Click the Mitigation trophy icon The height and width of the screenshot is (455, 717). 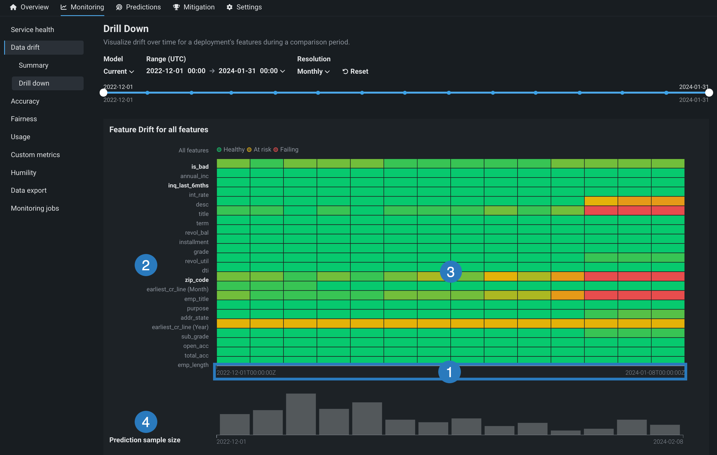click(x=176, y=7)
